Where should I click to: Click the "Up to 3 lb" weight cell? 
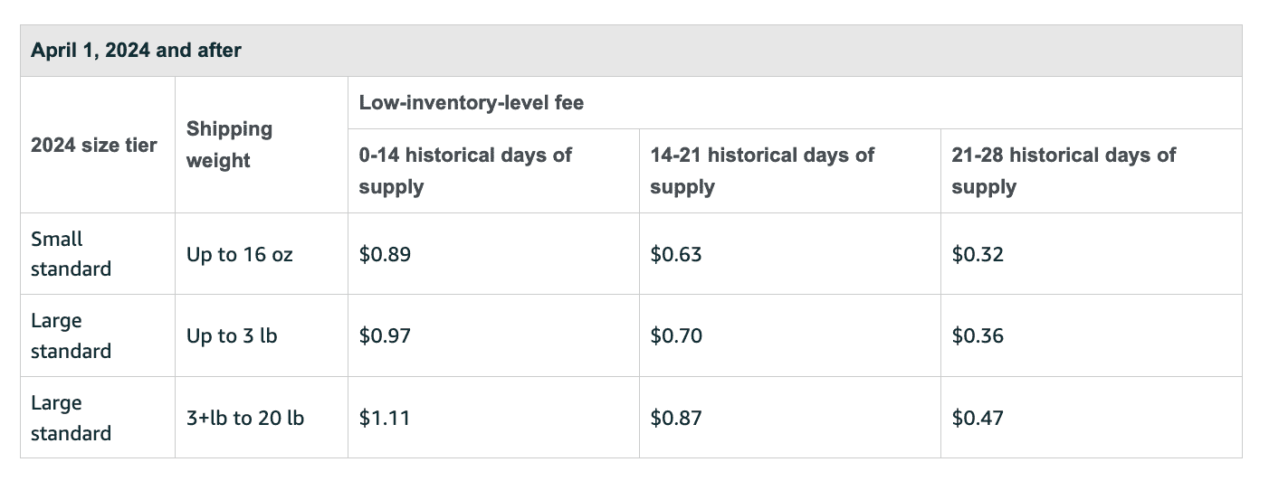232,336
